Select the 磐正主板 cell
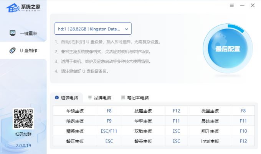The width and height of the screenshot is (261, 154). pyautogui.click(x=75, y=141)
